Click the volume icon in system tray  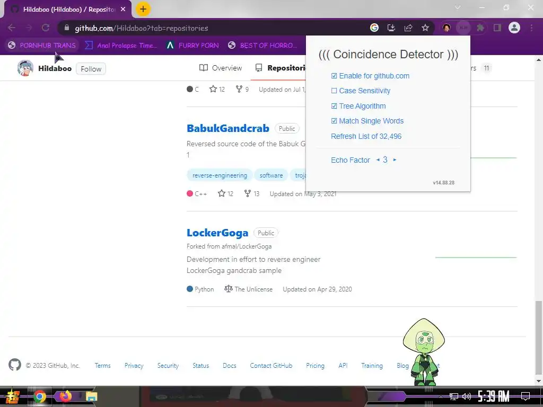click(x=467, y=396)
